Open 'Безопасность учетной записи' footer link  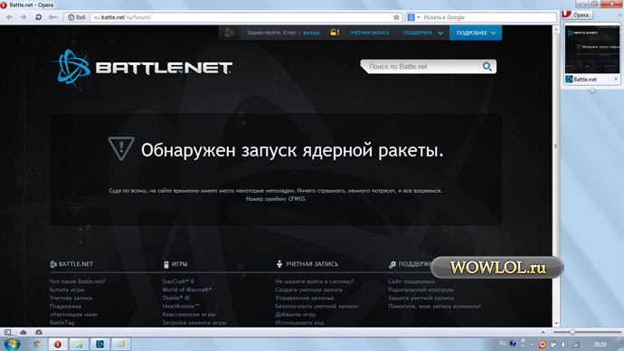tap(317, 307)
